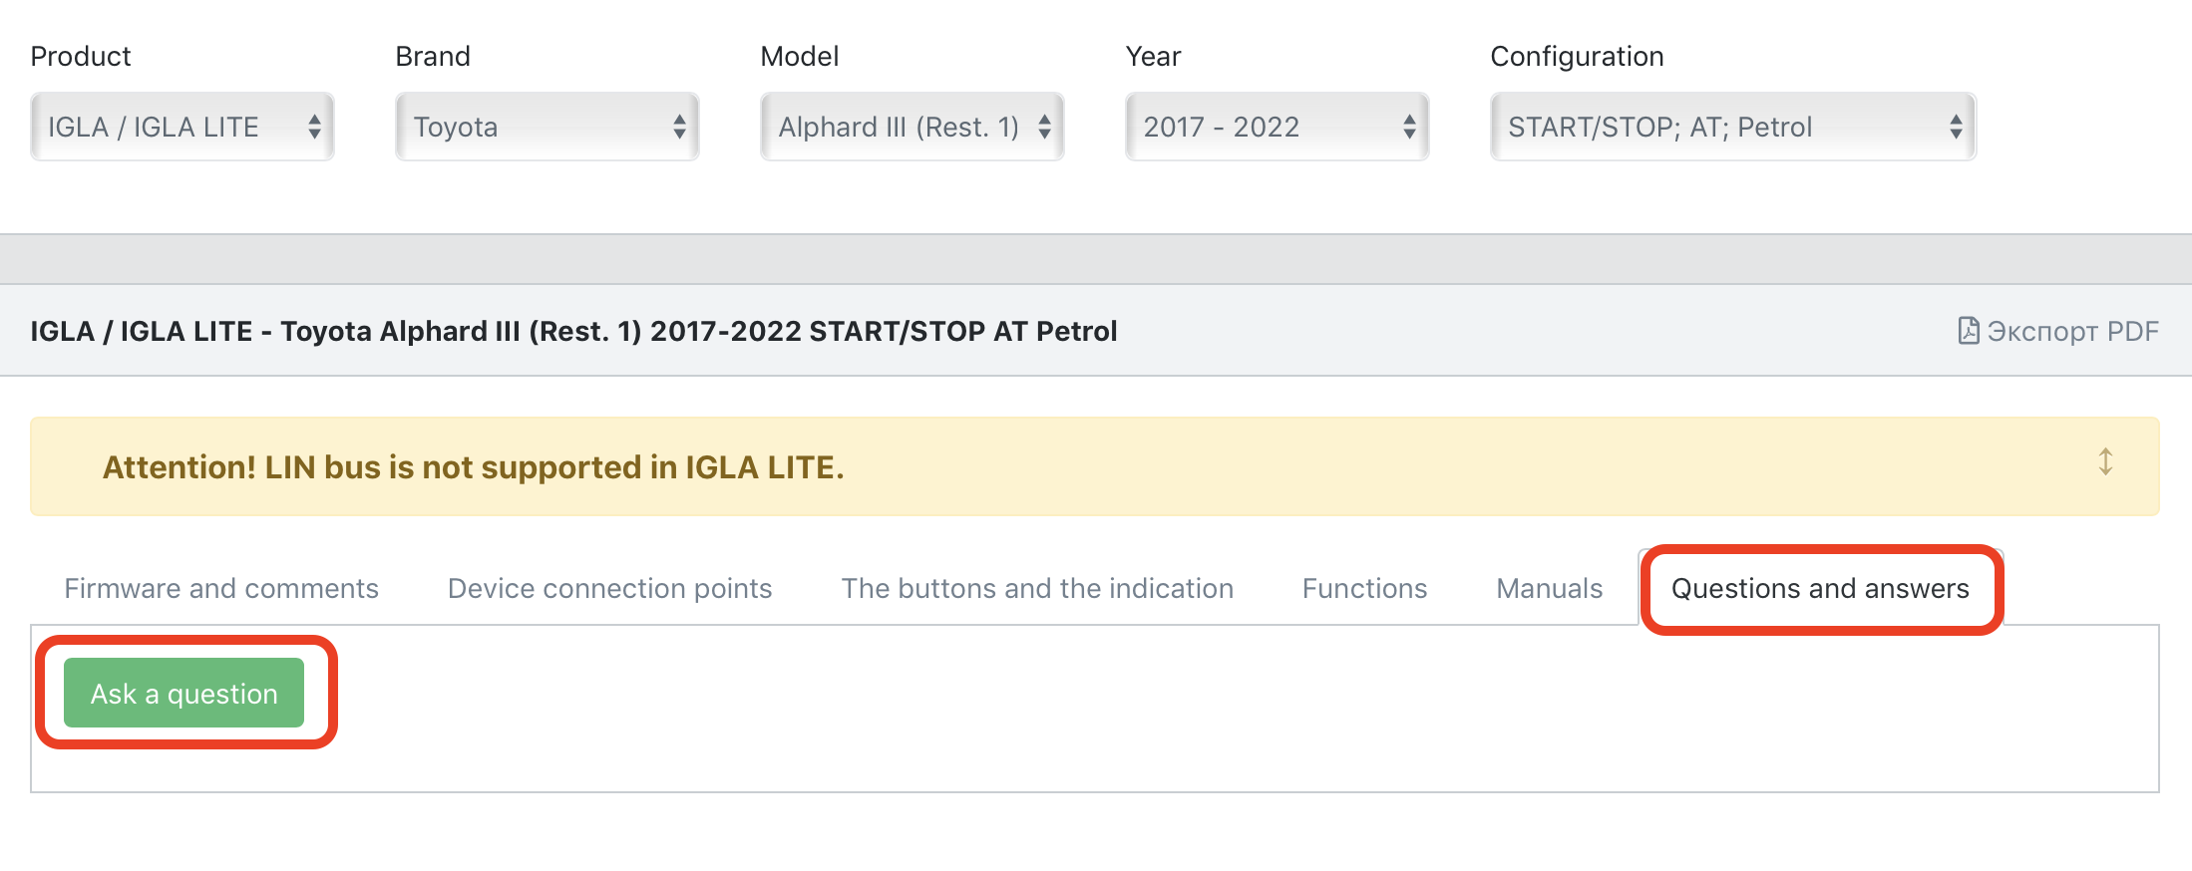Select the Questions and answers tab

[1821, 589]
